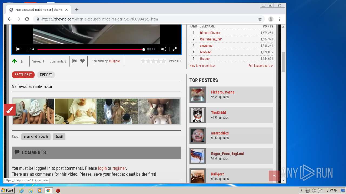Open 'How to win points' link
The image size is (346, 194).
point(202,66)
